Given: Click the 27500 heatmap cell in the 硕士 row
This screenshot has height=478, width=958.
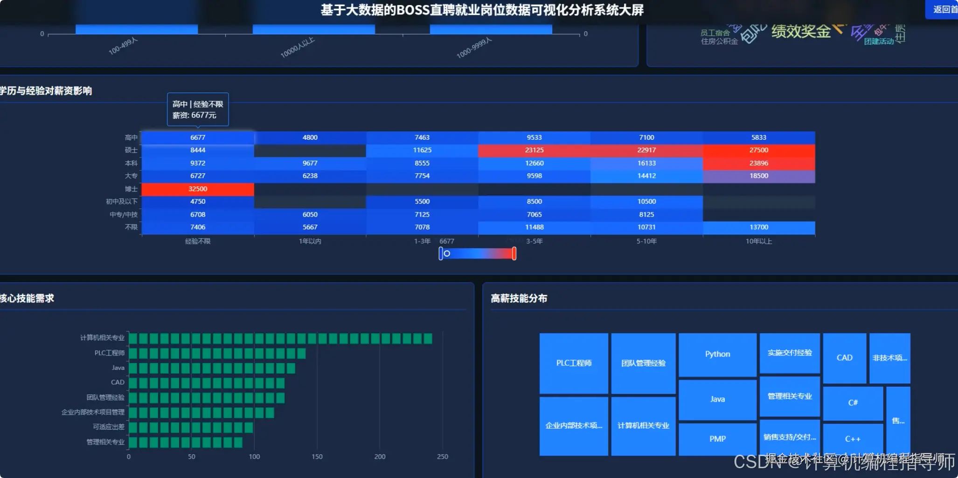Looking at the screenshot, I should (759, 150).
